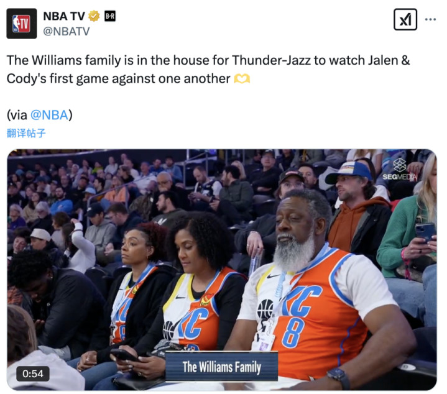
Task: Click 翻译帖子 to translate post
Action: pyautogui.click(x=26, y=133)
